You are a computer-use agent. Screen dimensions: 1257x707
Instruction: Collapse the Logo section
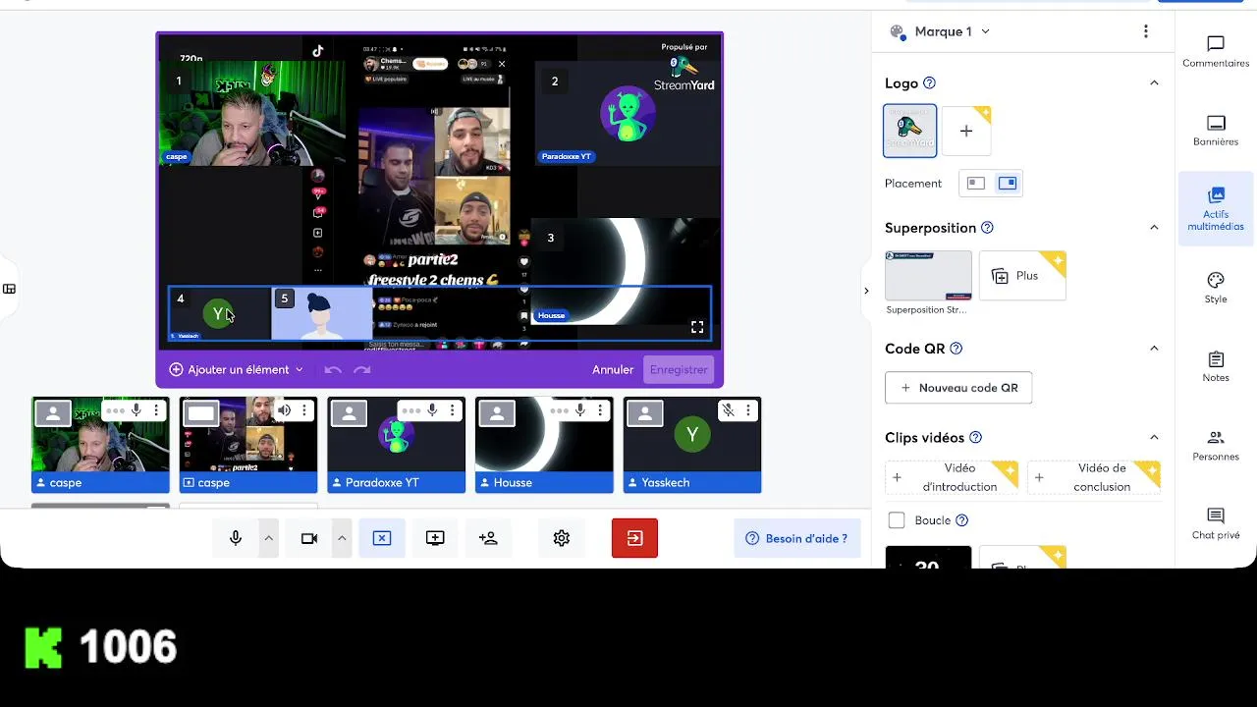tap(1154, 83)
